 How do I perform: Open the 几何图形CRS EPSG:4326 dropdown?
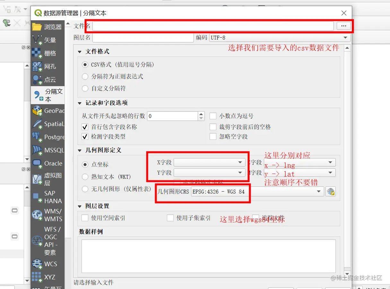(257, 192)
